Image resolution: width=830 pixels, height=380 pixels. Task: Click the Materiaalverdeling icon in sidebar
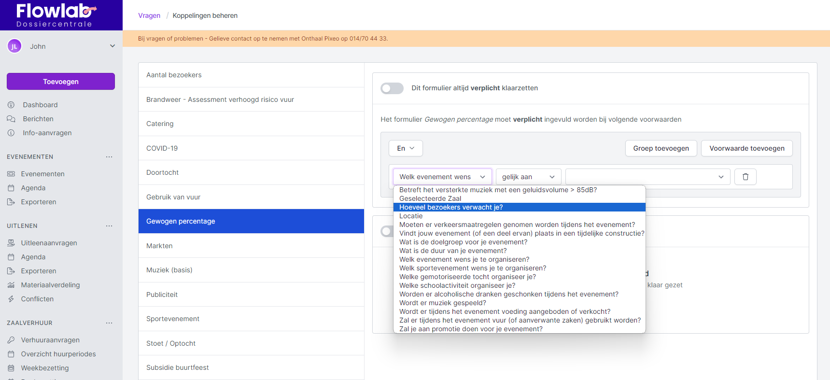[x=11, y=285]
